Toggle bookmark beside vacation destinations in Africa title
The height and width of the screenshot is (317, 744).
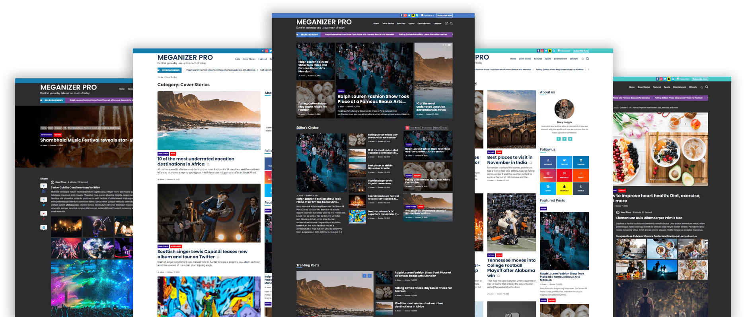point(208,164)
